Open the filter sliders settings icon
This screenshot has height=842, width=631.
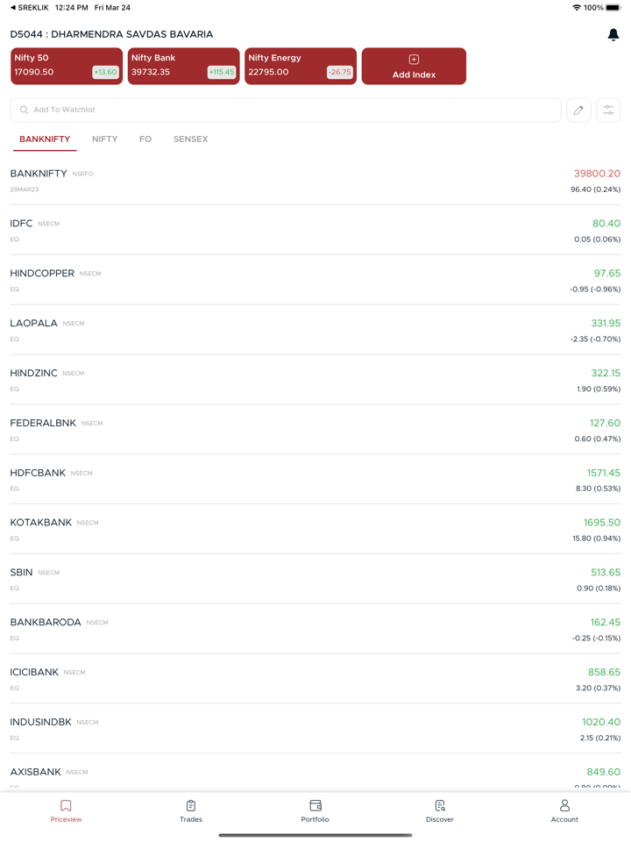point(608,110)
